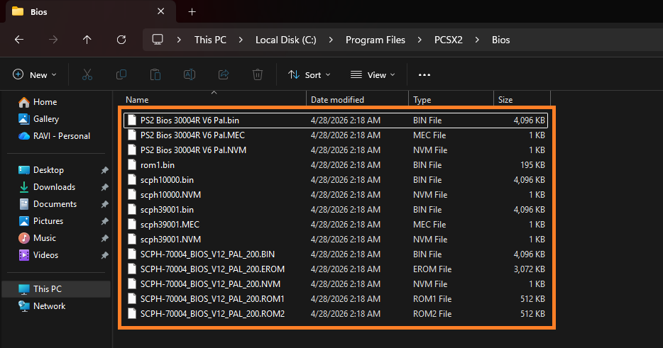
Task: Click the 195 KB size cell
Action: pos(532,164)
